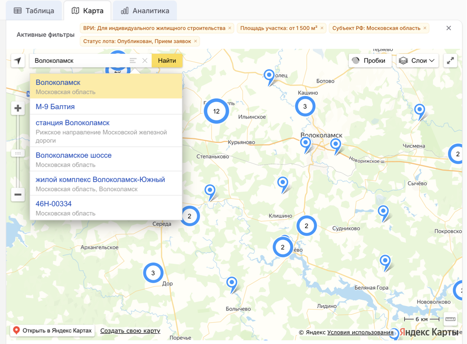Open the cluster marker with 12 lots
This screenshot has width=467, height=344.
[216, 111]
